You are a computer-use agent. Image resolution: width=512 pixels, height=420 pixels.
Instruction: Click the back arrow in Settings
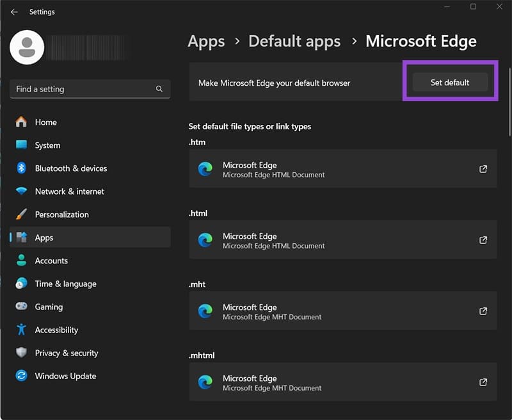click(x=14, y=12)
